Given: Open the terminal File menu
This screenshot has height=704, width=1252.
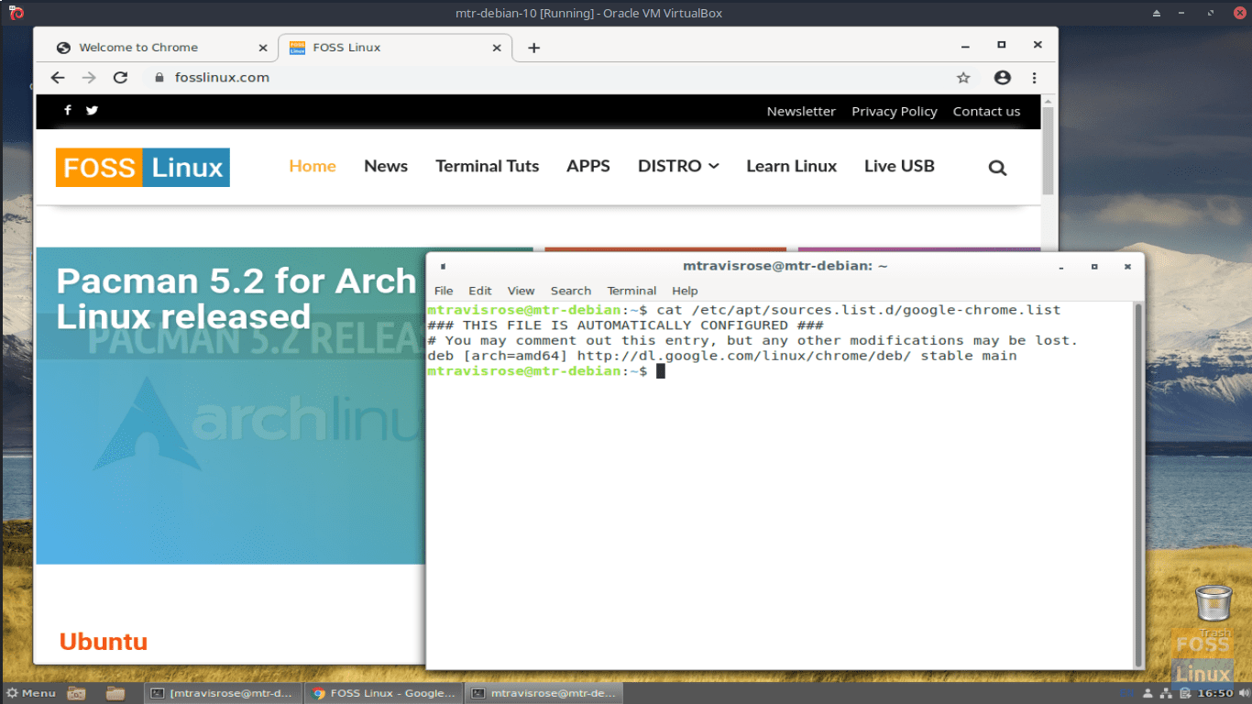Looking at the screenshot, I should click(x=444, y=291).
